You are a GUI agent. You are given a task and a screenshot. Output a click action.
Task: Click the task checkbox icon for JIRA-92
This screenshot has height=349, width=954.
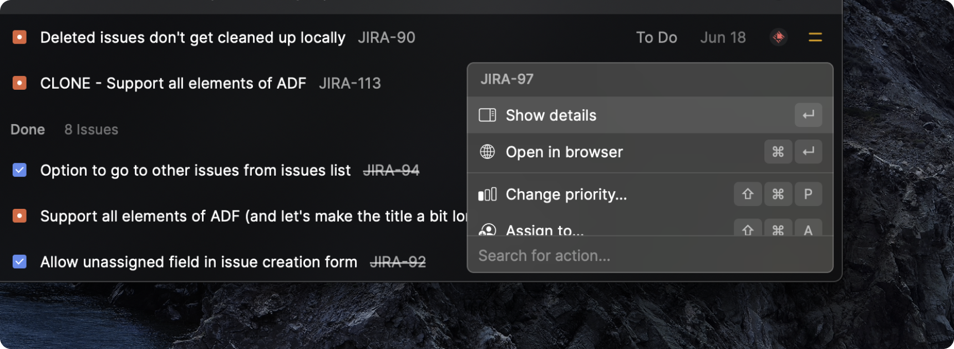pos(19,261)
